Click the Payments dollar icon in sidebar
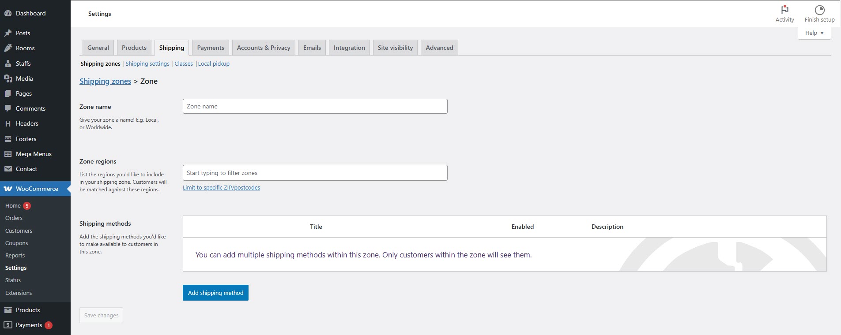 8,325
